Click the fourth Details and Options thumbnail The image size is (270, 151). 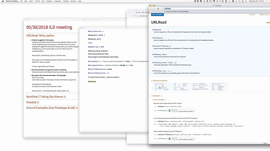[x=219, y=87]
